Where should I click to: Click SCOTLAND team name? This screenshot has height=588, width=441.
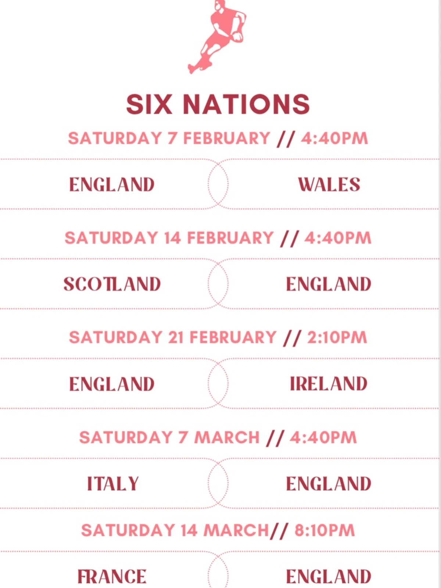(112, 284)
